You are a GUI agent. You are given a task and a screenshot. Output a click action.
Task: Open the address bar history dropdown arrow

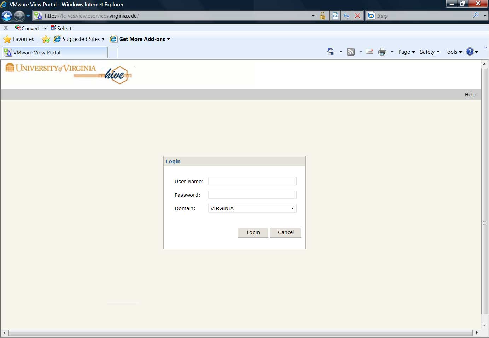pos(313,16)
